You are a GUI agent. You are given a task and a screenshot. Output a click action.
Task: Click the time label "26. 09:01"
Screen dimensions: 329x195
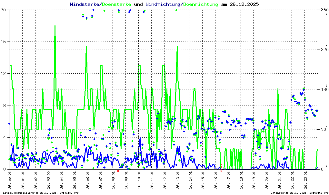126,180
